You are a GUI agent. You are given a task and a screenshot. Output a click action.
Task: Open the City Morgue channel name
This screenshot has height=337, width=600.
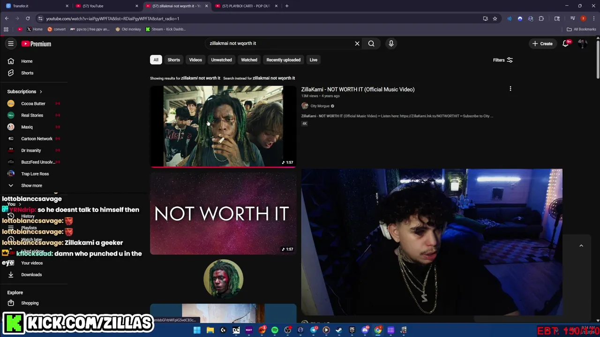tap(320, 106)
